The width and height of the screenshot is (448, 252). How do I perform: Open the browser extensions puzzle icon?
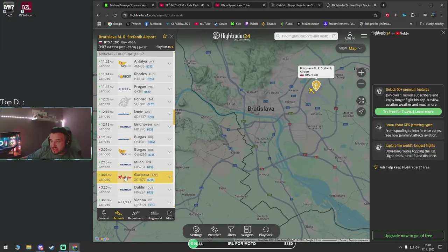[413, 15]
